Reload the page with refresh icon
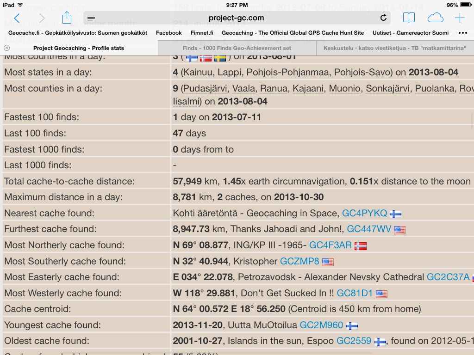Viewport: 474px width, 355px height. 383,18
